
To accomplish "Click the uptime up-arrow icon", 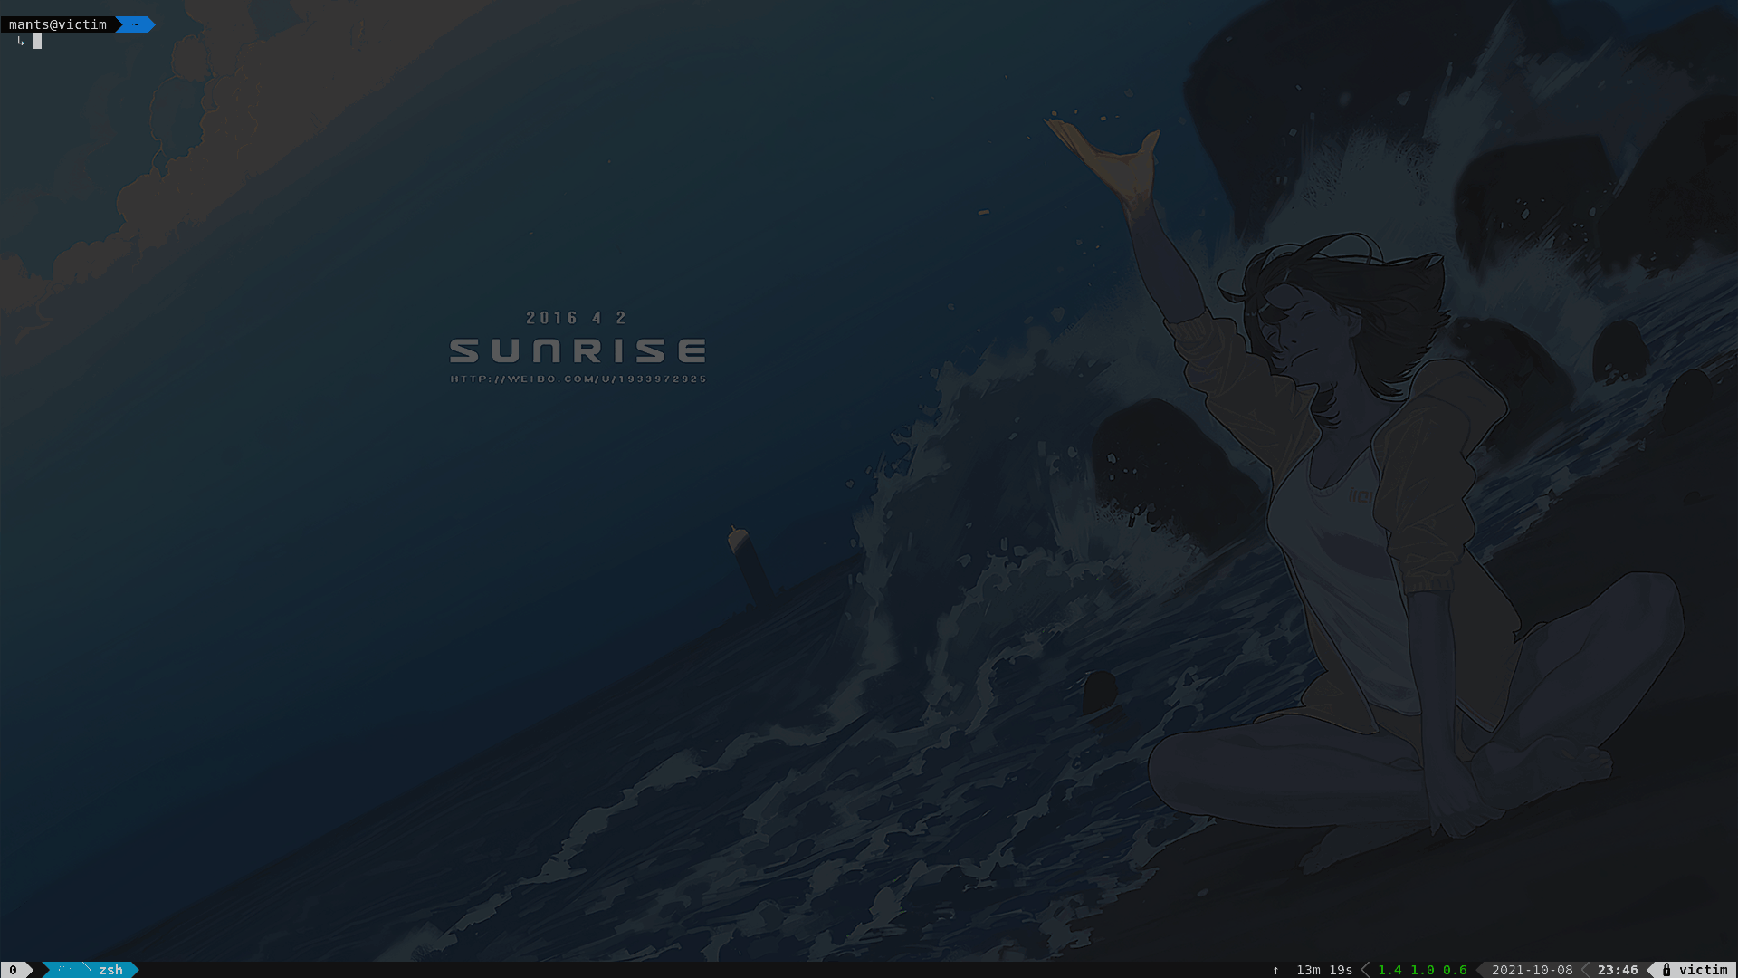I will click(1275, 970).
